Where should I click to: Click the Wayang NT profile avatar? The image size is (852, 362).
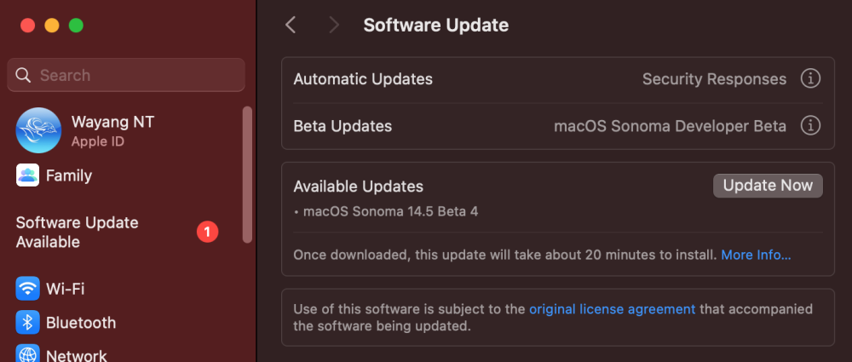[x=38, y=130]
